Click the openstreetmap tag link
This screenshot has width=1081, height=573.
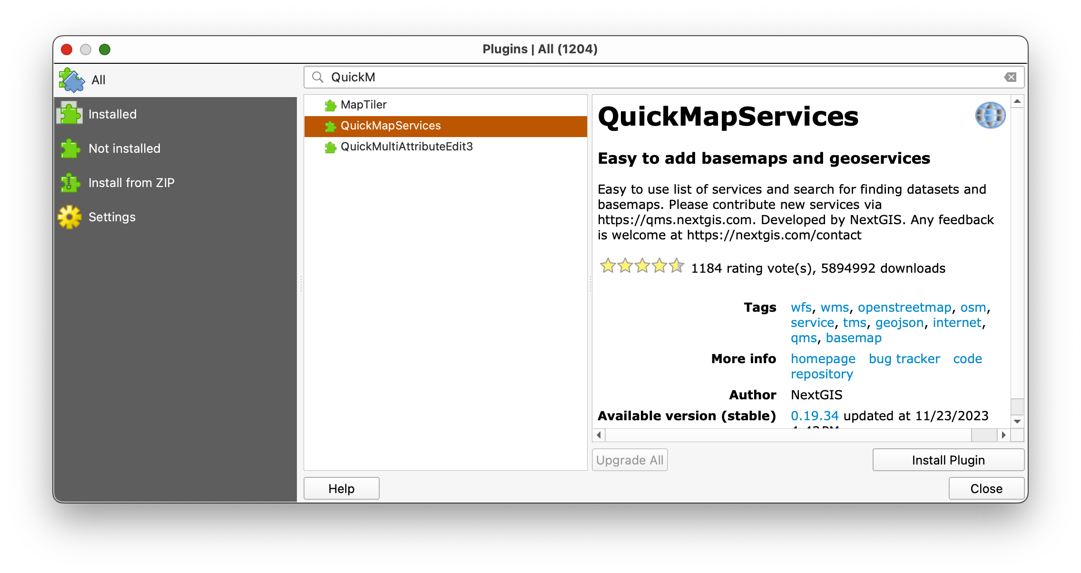pyautogui.click(x=904, y=307)
